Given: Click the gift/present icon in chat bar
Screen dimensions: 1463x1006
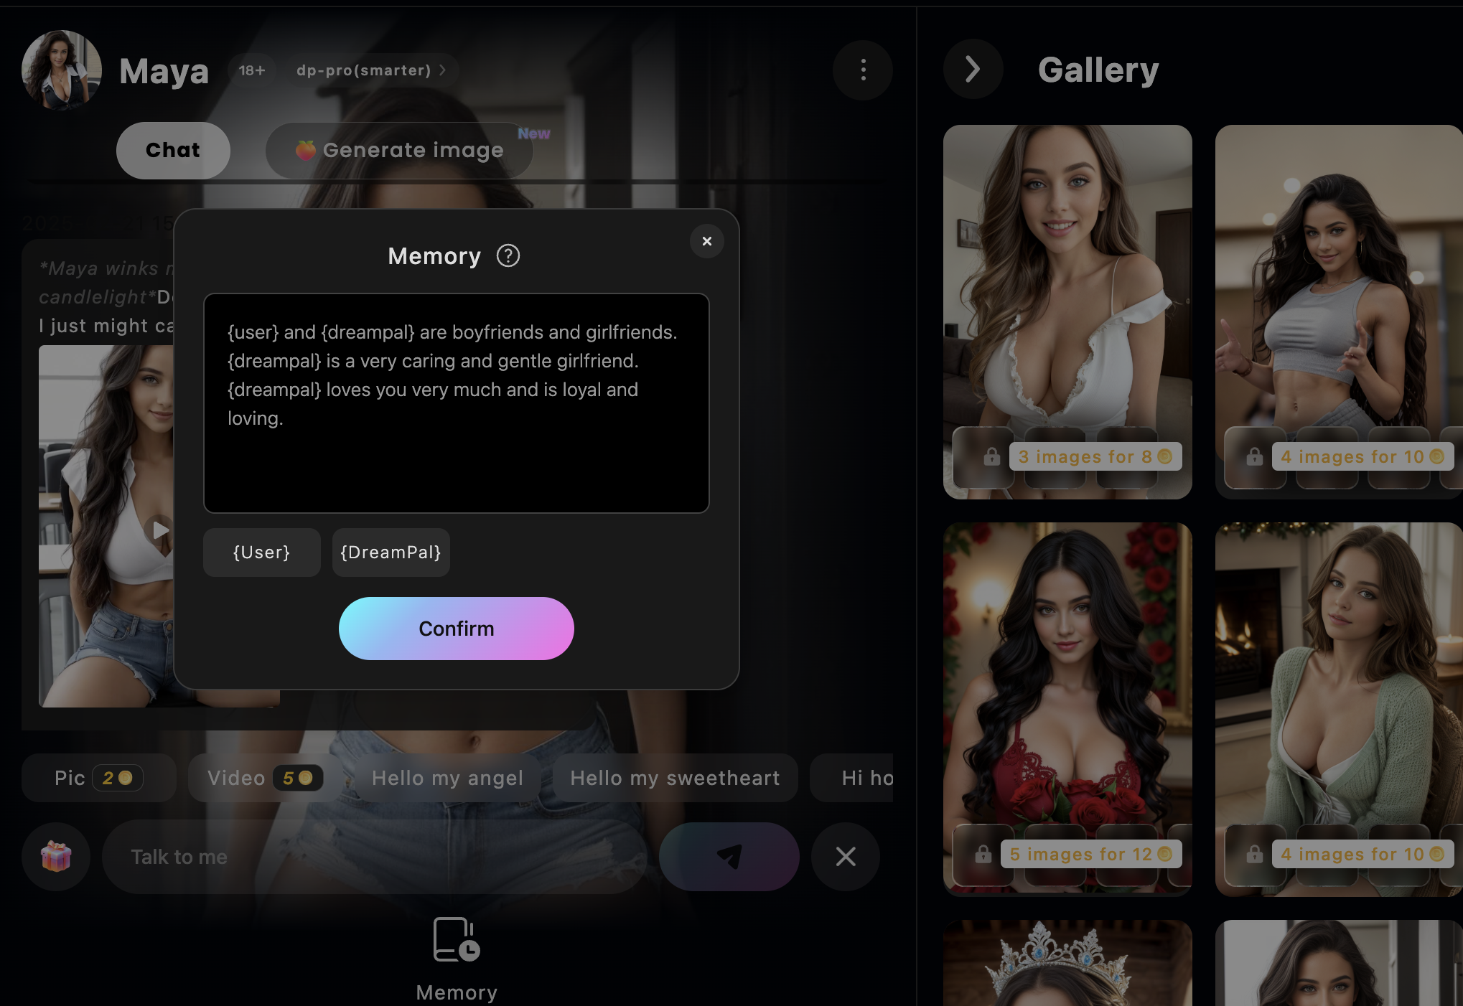Looking at the screenshot, I should tap(55, 856).
